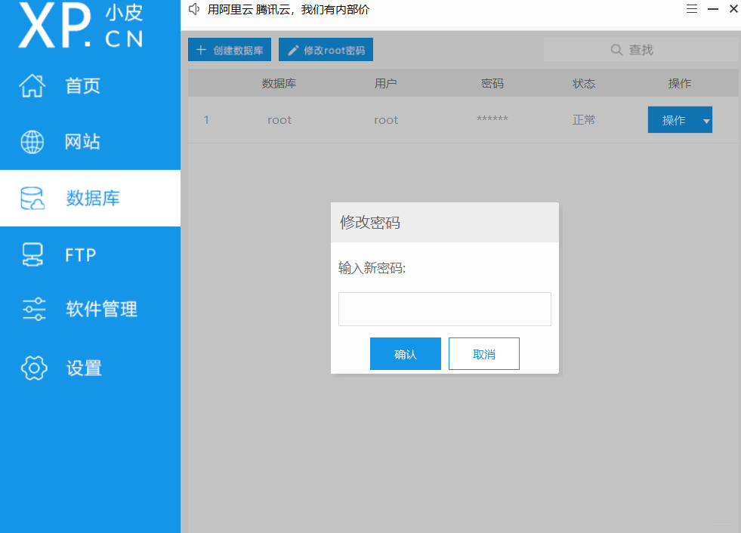Click the settings gear icon
This screenshot has width=741, height=533.
(34, 368)
